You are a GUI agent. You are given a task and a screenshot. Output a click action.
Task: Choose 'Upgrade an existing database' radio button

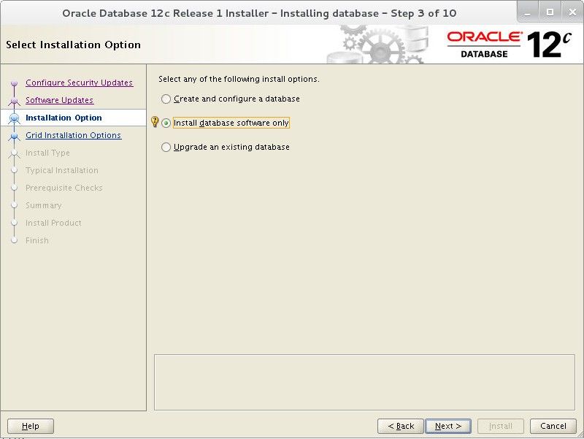coord(166,148)
